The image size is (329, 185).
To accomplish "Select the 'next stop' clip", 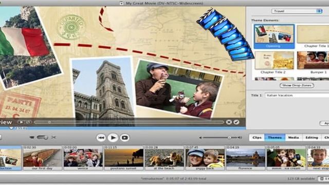I will 318,158.
